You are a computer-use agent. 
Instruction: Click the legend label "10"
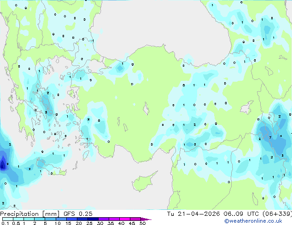58,223
